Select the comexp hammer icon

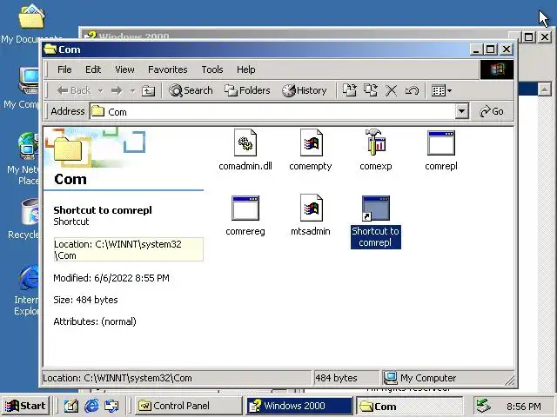375,142
